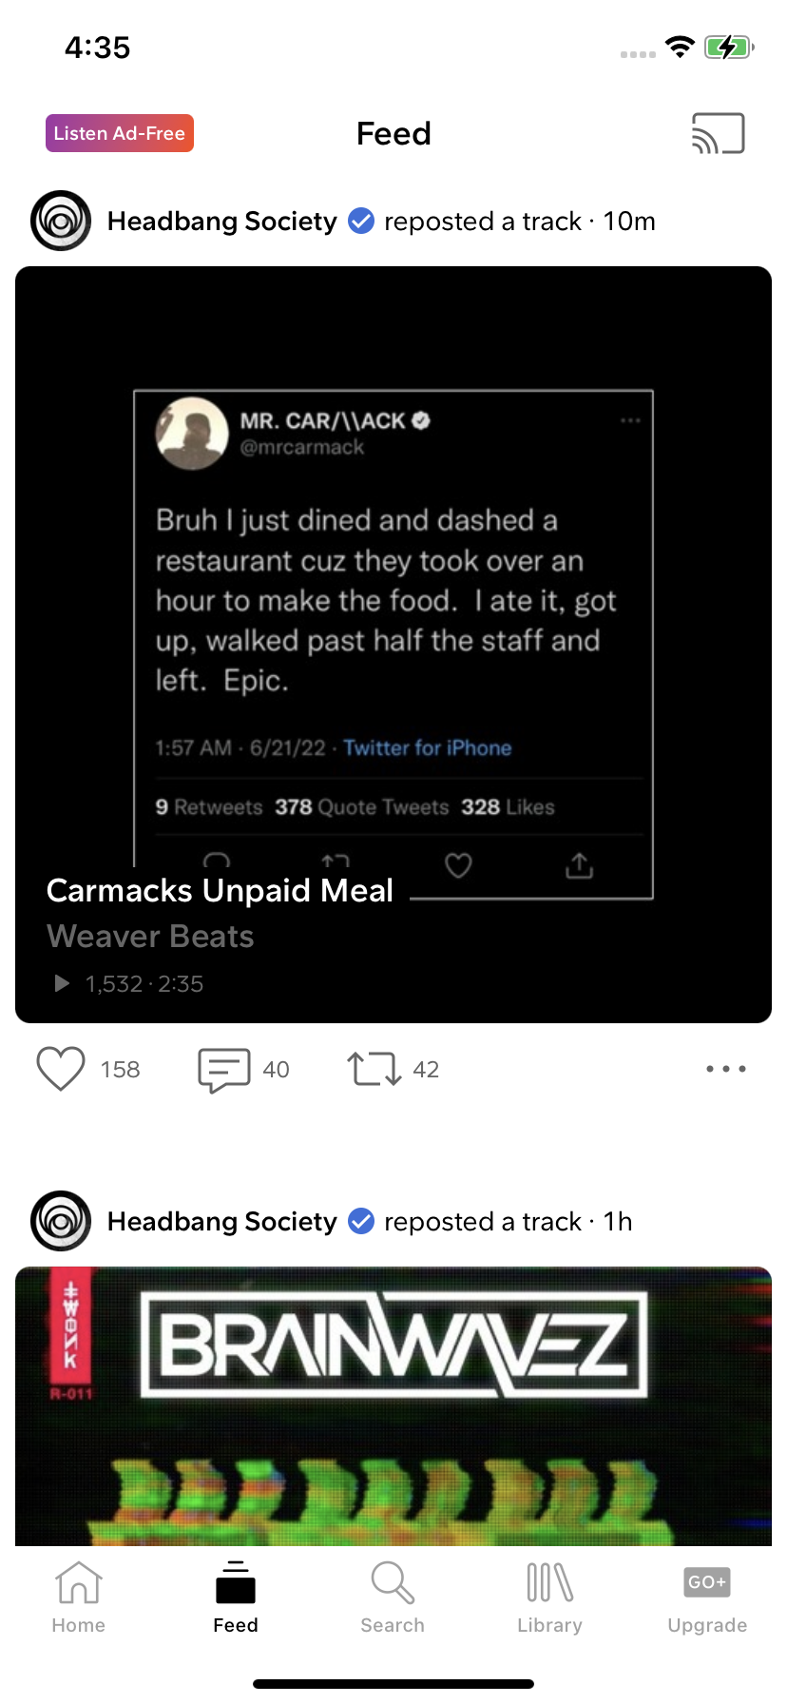This screenshot has height=1704, width=787.
Task: Open the Headbang Society profile name on the 10m post
Action: (221, 222)
